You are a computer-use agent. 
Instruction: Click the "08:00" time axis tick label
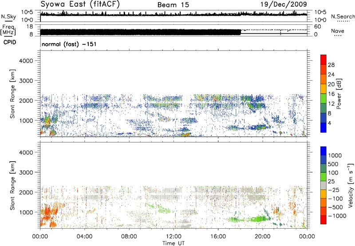coord(129,237)
